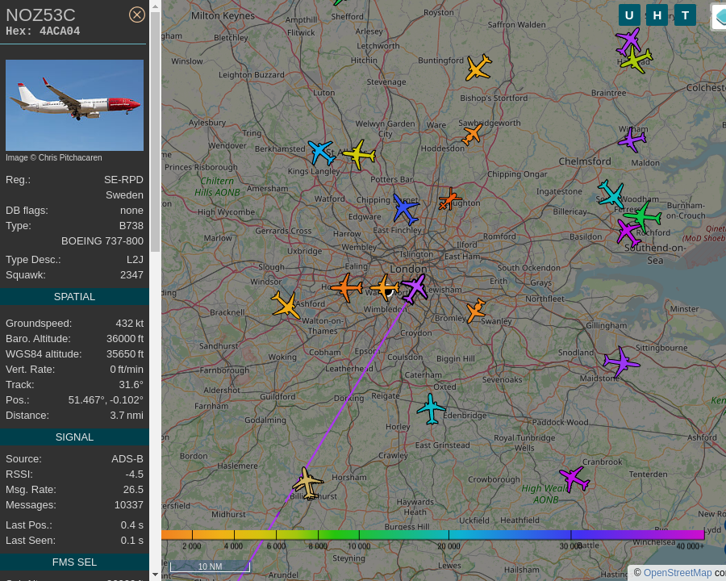The width and height of the screenshot is (726, 581).
Task: Open the OpenStreetMap attribution link
Action: [x=678, y=573]
